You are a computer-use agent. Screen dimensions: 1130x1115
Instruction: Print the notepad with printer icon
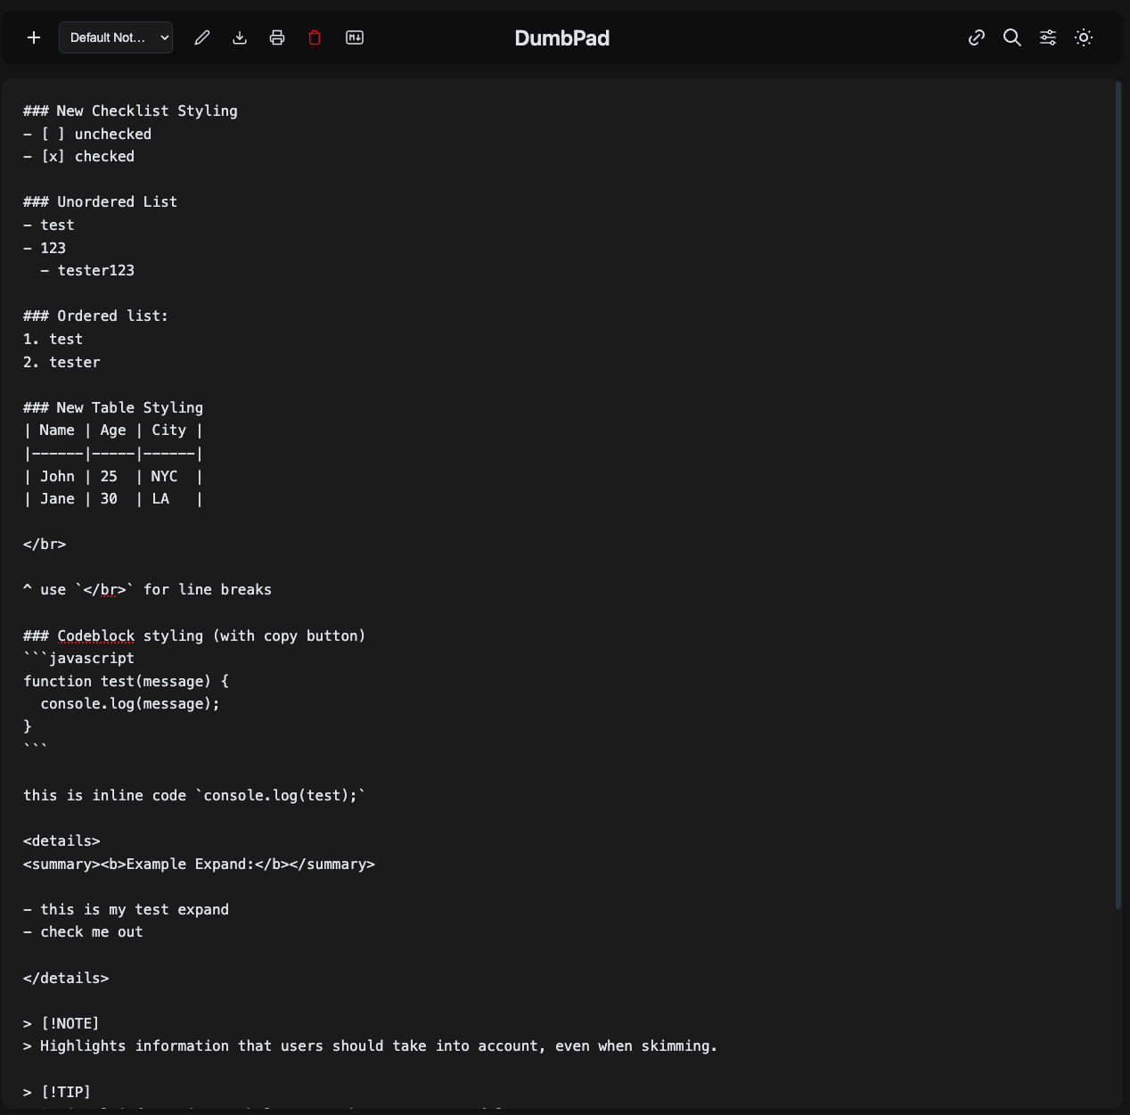277,37
